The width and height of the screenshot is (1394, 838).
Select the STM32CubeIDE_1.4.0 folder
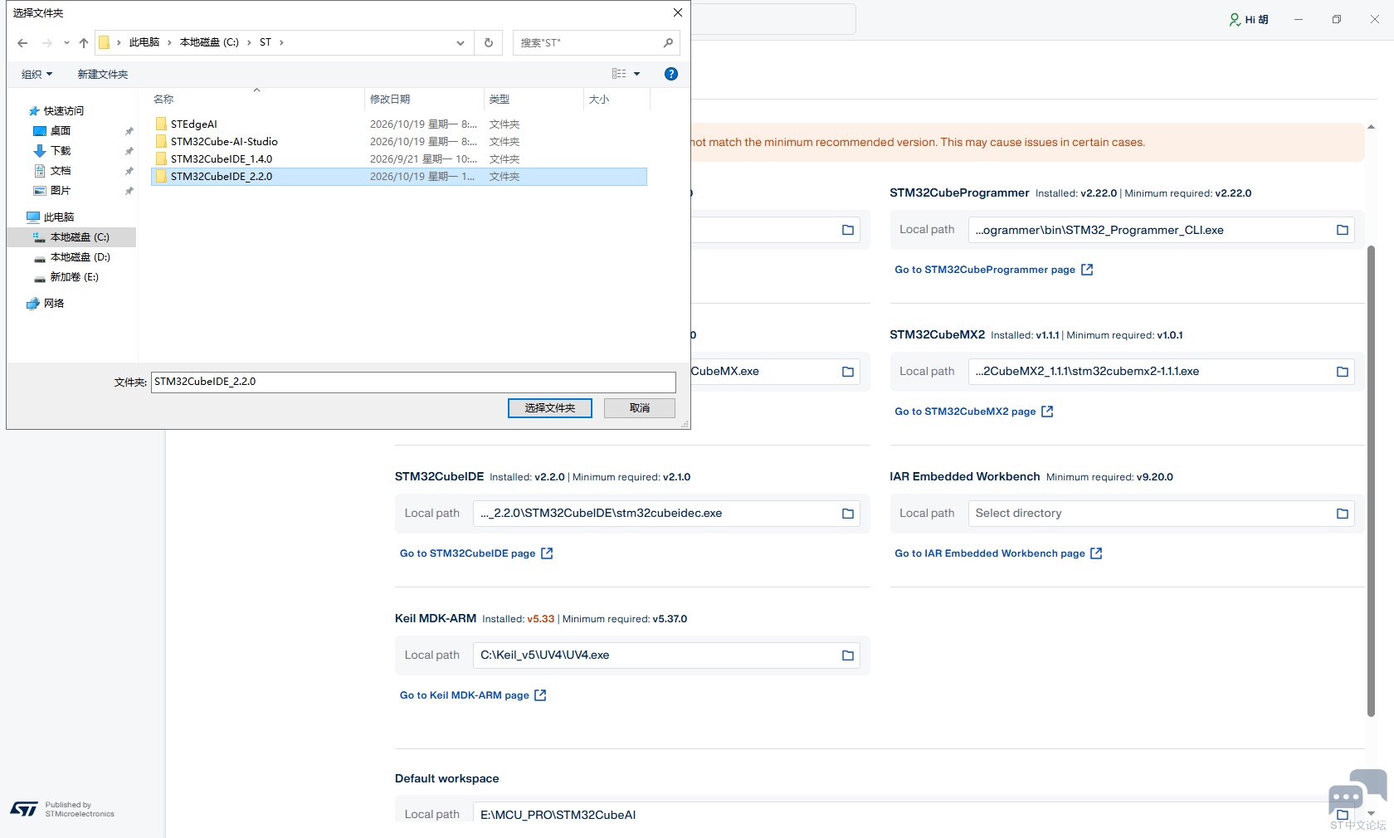[x=399, y=159]
